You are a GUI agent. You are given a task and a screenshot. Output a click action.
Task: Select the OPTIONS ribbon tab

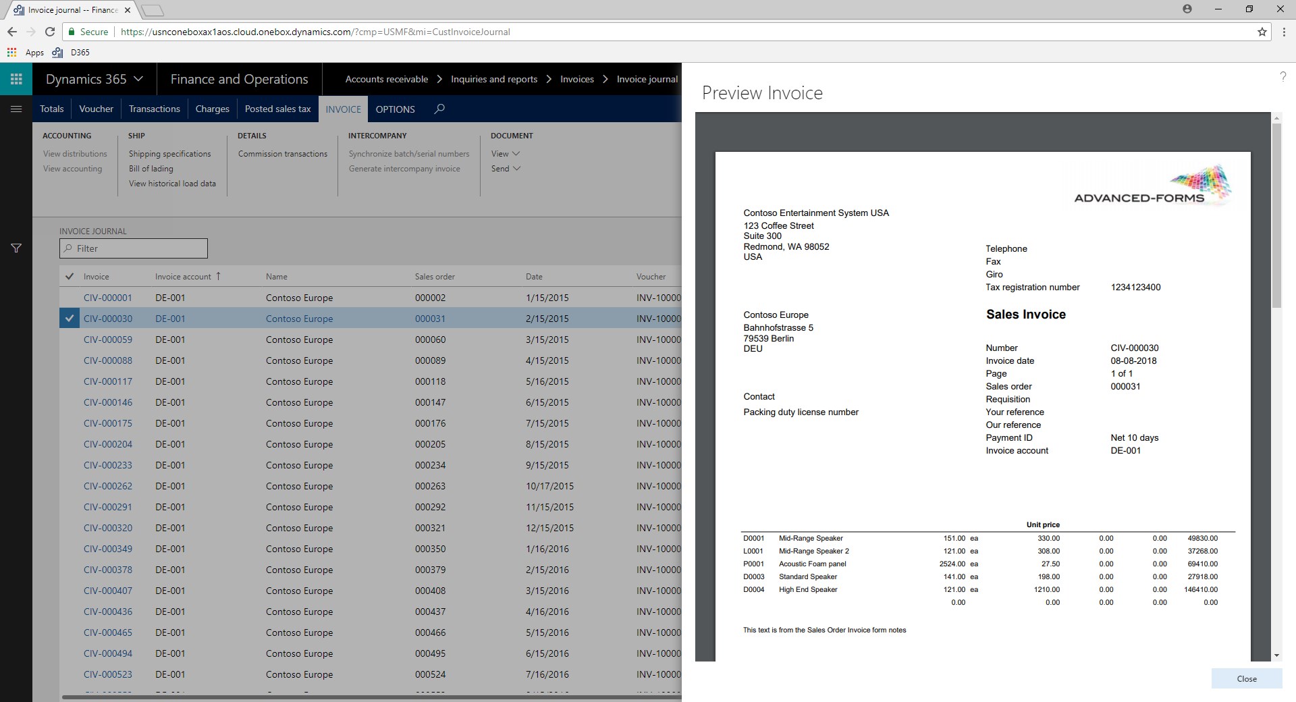pos(396,109)
